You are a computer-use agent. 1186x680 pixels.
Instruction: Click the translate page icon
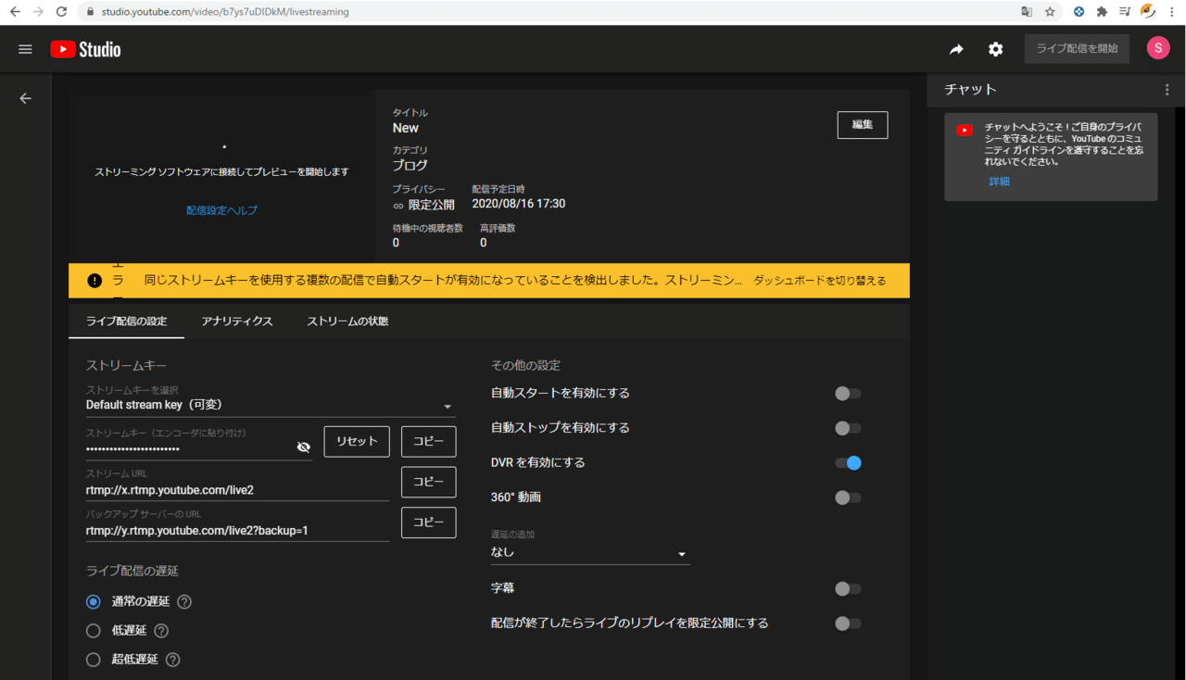tap(1027, 12)
